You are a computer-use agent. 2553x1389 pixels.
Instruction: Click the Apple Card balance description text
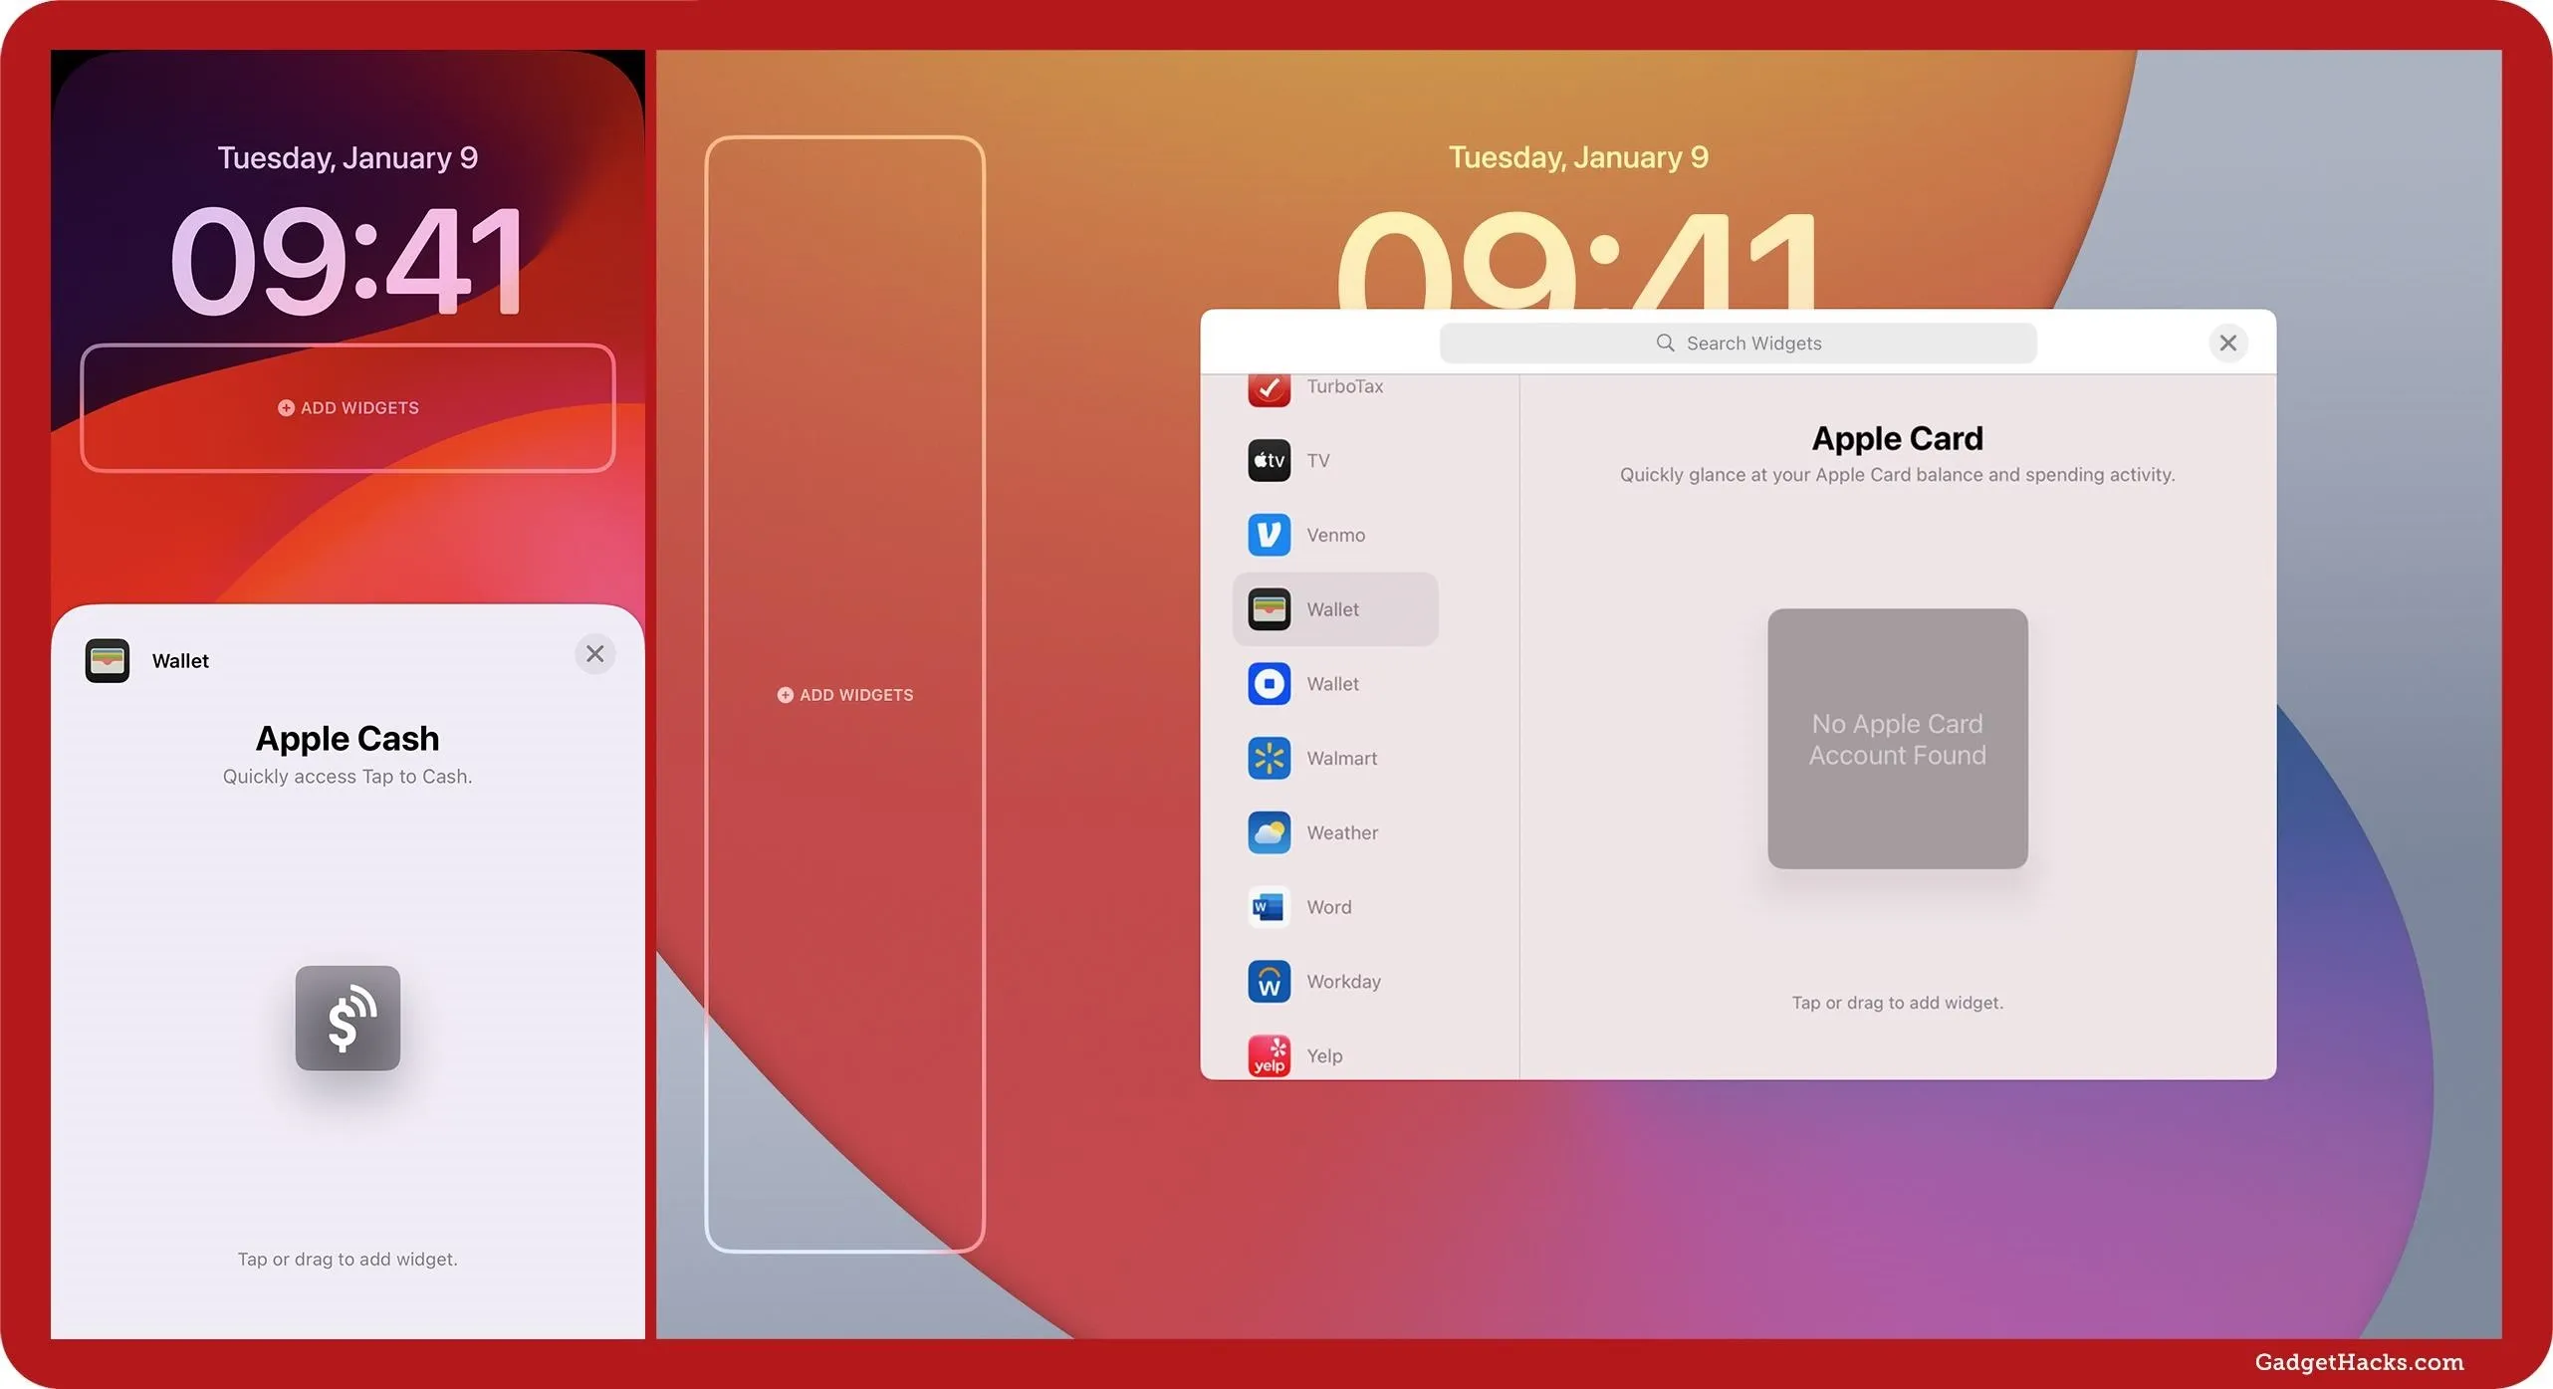point(1897,475)
